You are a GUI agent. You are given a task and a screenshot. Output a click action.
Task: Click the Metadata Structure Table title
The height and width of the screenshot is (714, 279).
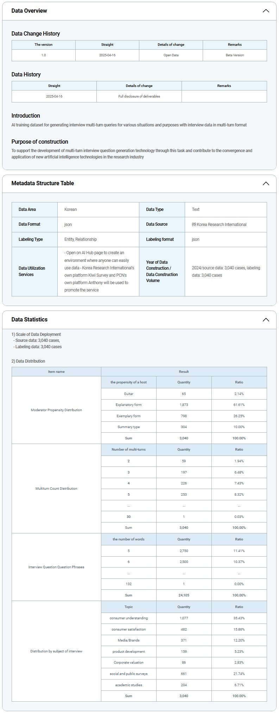pos(43,183)
